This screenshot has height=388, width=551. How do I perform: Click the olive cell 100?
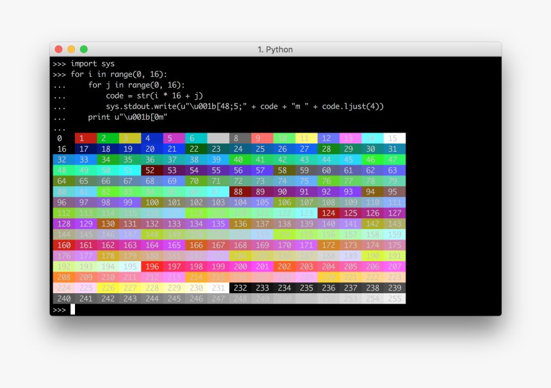tap(152, 202)
